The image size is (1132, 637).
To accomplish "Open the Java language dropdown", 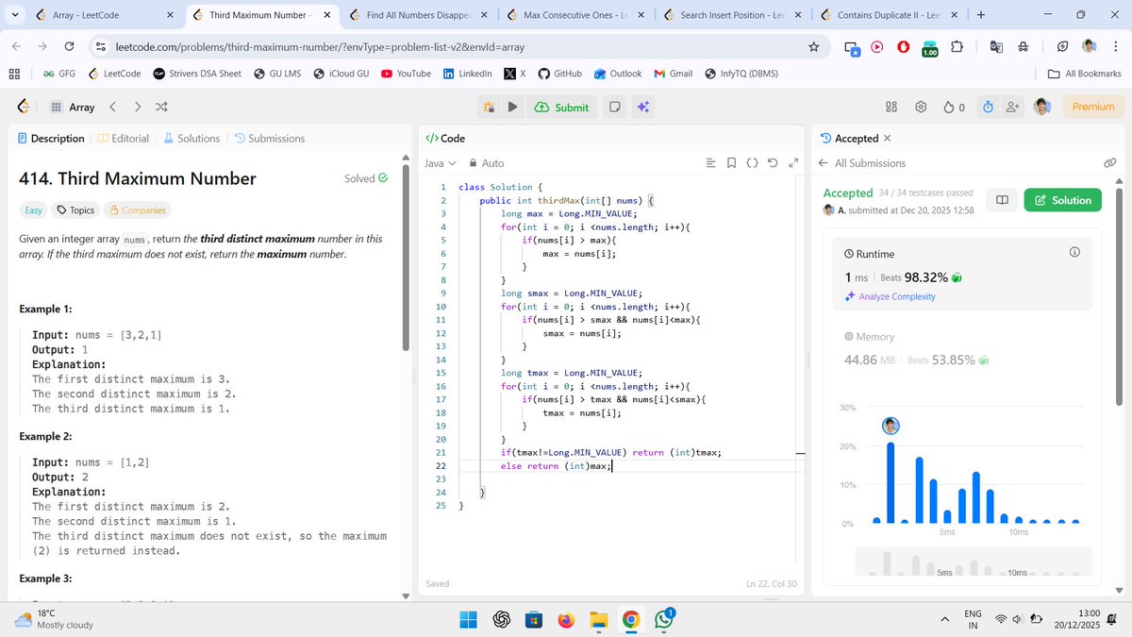I will tap(440, 163).
